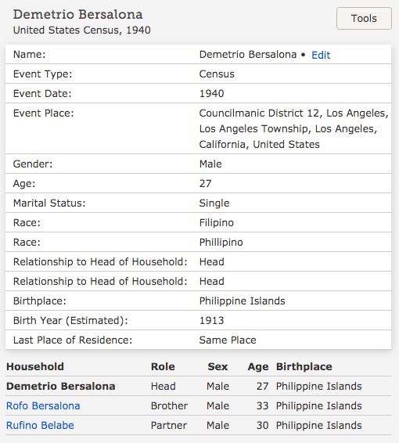This screenshot has height=443, width=399.
Task: Click the Brother role for Rofo Bersalona
Action: coord(169,405)
